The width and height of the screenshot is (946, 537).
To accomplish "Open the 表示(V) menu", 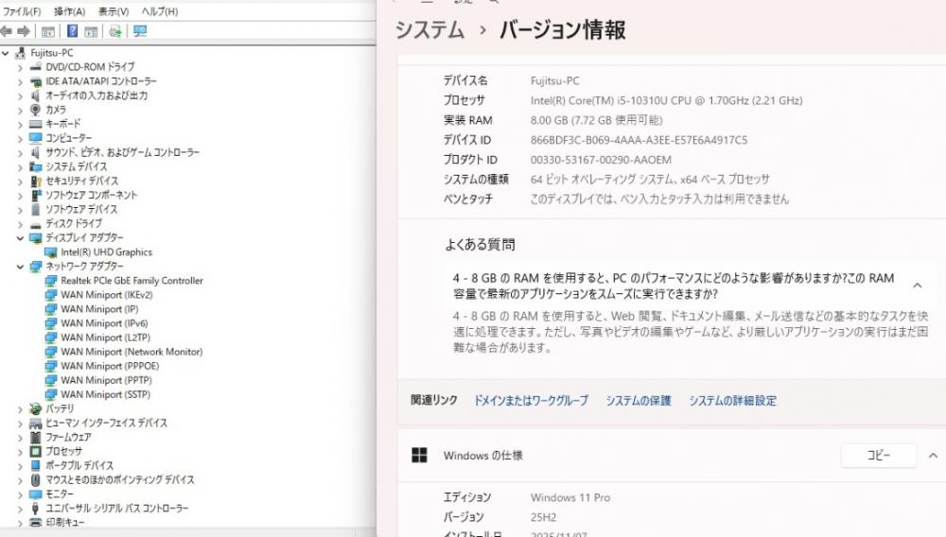I will 114,11.
